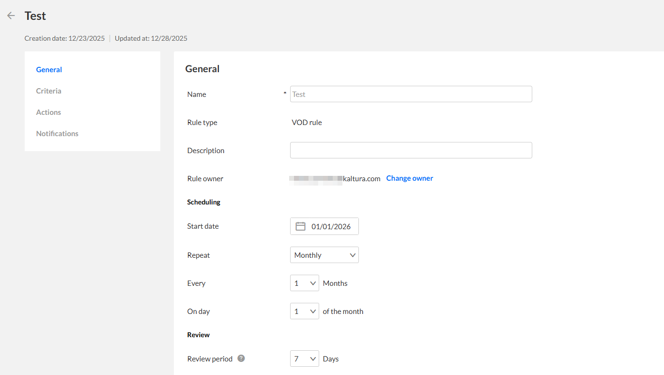Viewport: 664px width, 375px height.
Task: Click the Repeat dropdown chevron arrow
Action: click(x=352, y=255)
